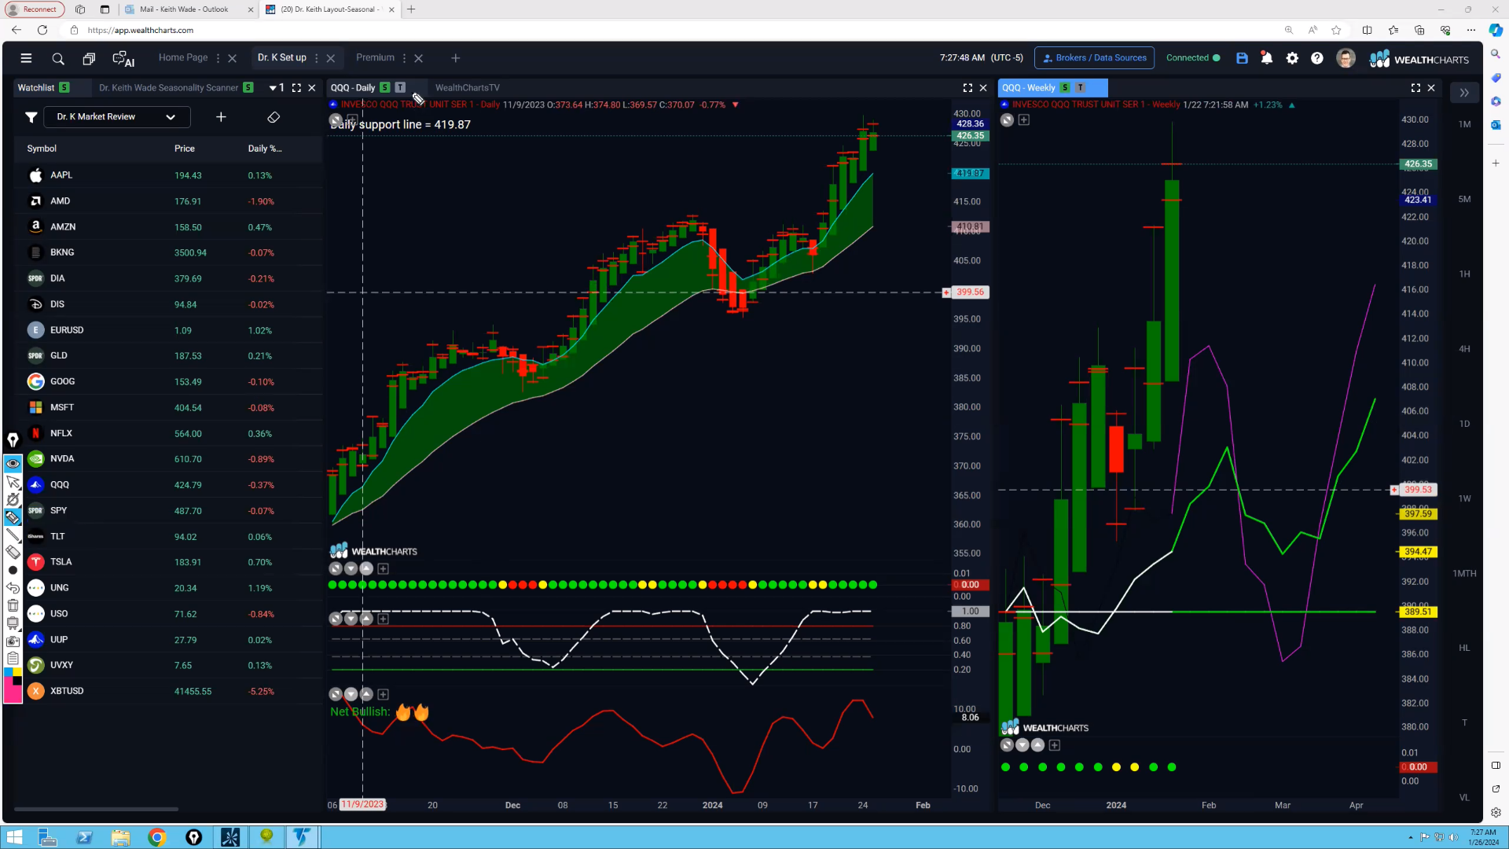Image resolution: width=1509 pixels, height=849 pixels.
Task: Expand the Net Bullish indicator plus box
Action: coord(383,695)
